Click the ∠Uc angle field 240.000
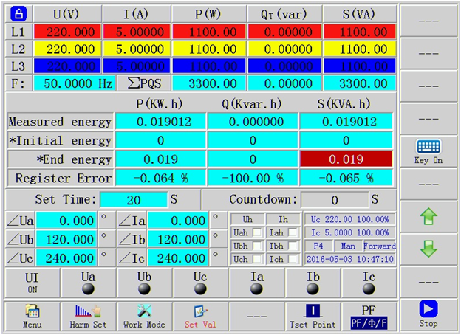Screen dimensions: 461x335 point(66,258)
